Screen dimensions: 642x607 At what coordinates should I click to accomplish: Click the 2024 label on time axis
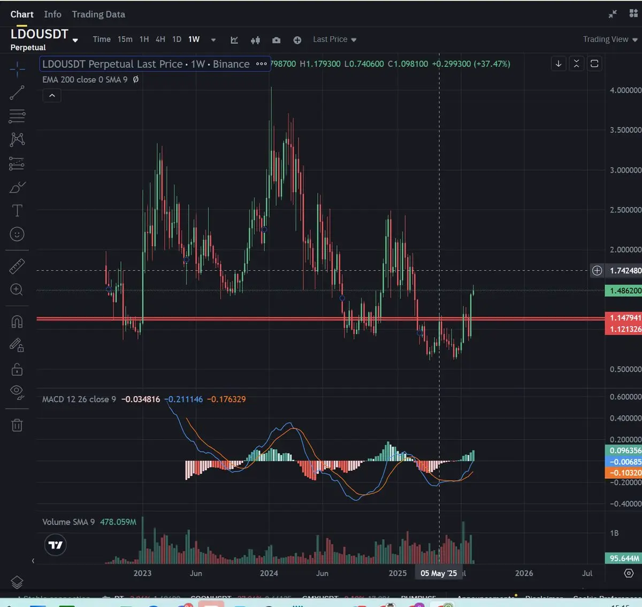(269, 573)
